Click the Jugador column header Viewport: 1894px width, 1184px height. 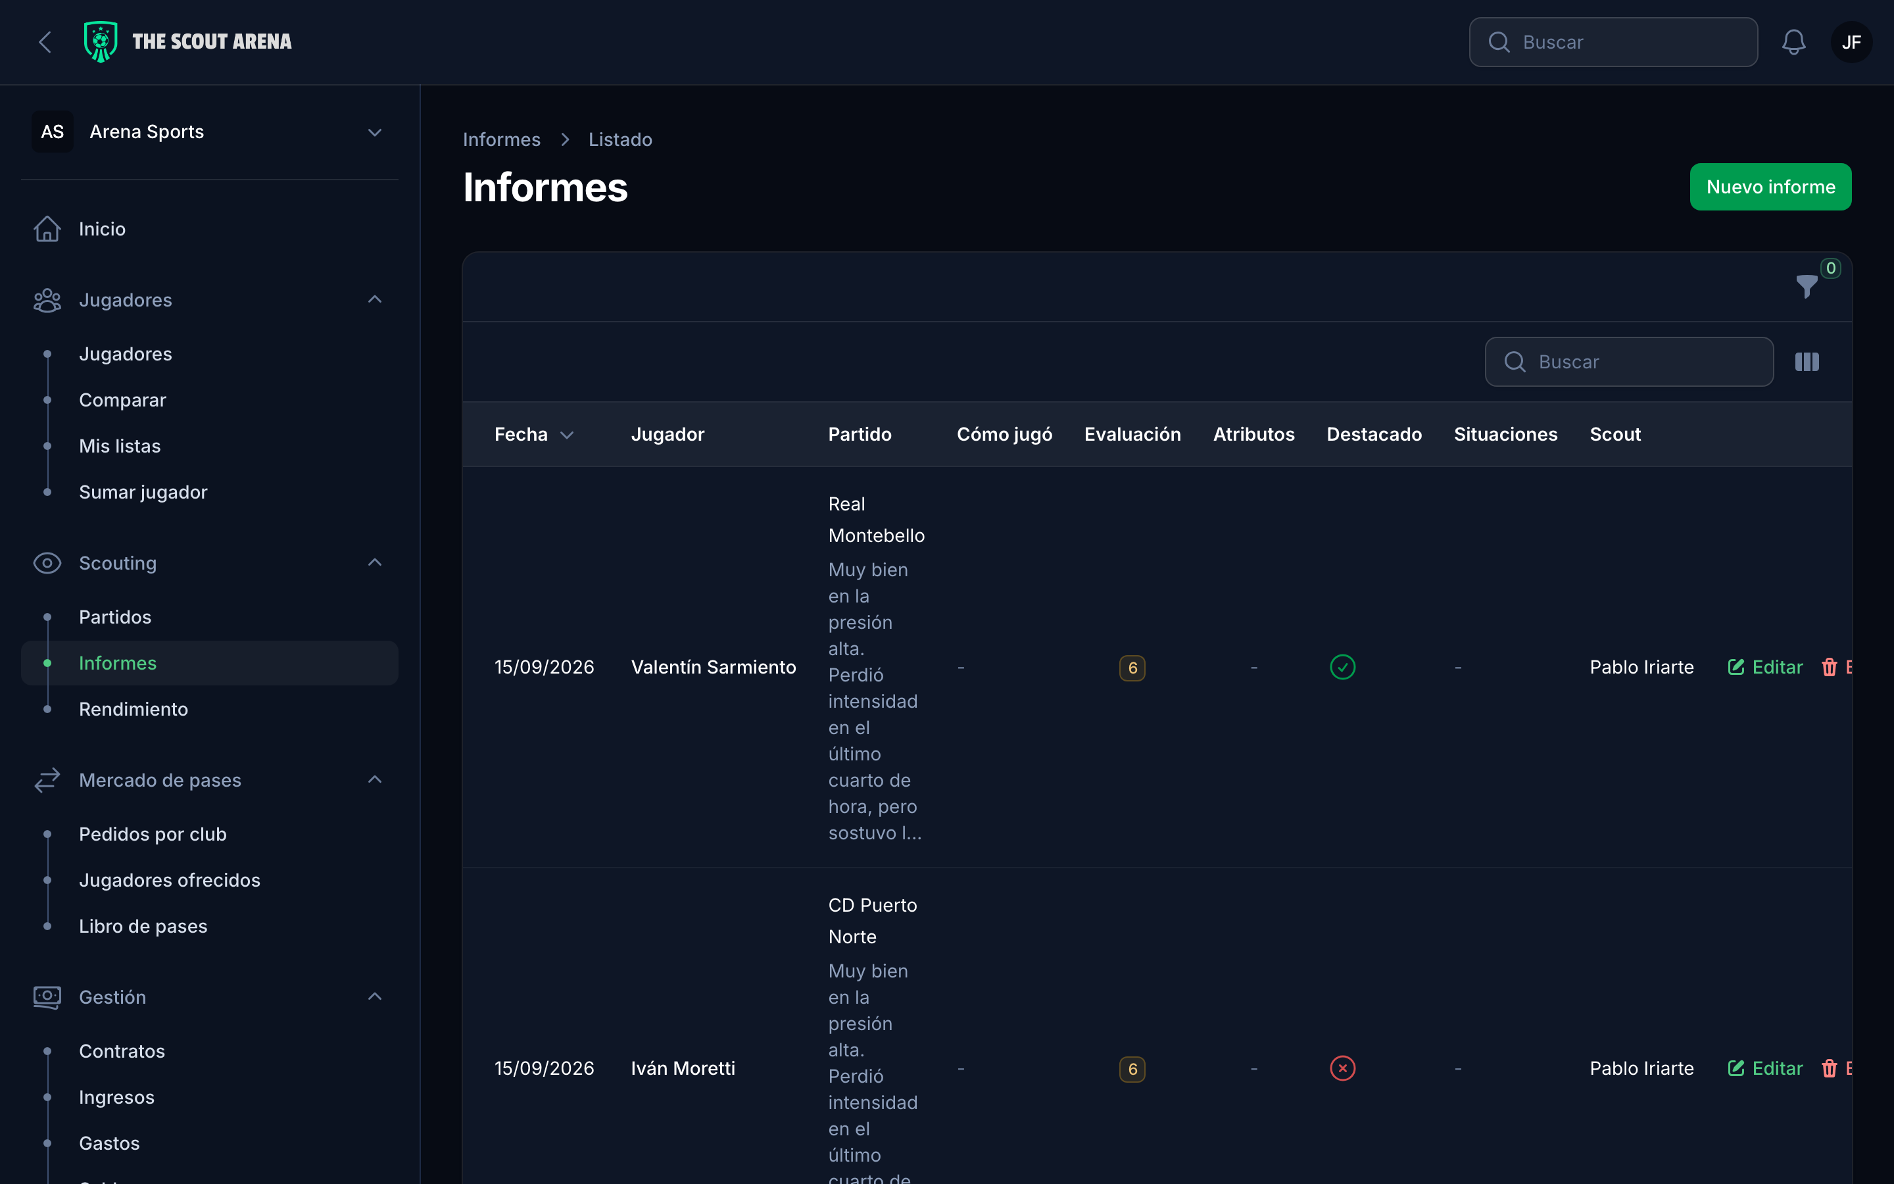point(668,435)
